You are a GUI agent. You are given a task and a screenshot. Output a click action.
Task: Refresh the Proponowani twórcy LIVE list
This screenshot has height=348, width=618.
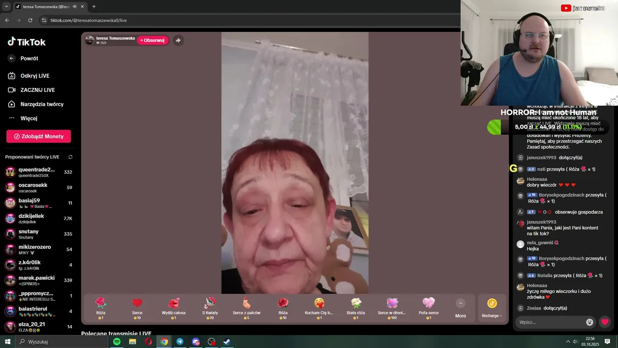point(70,157)
